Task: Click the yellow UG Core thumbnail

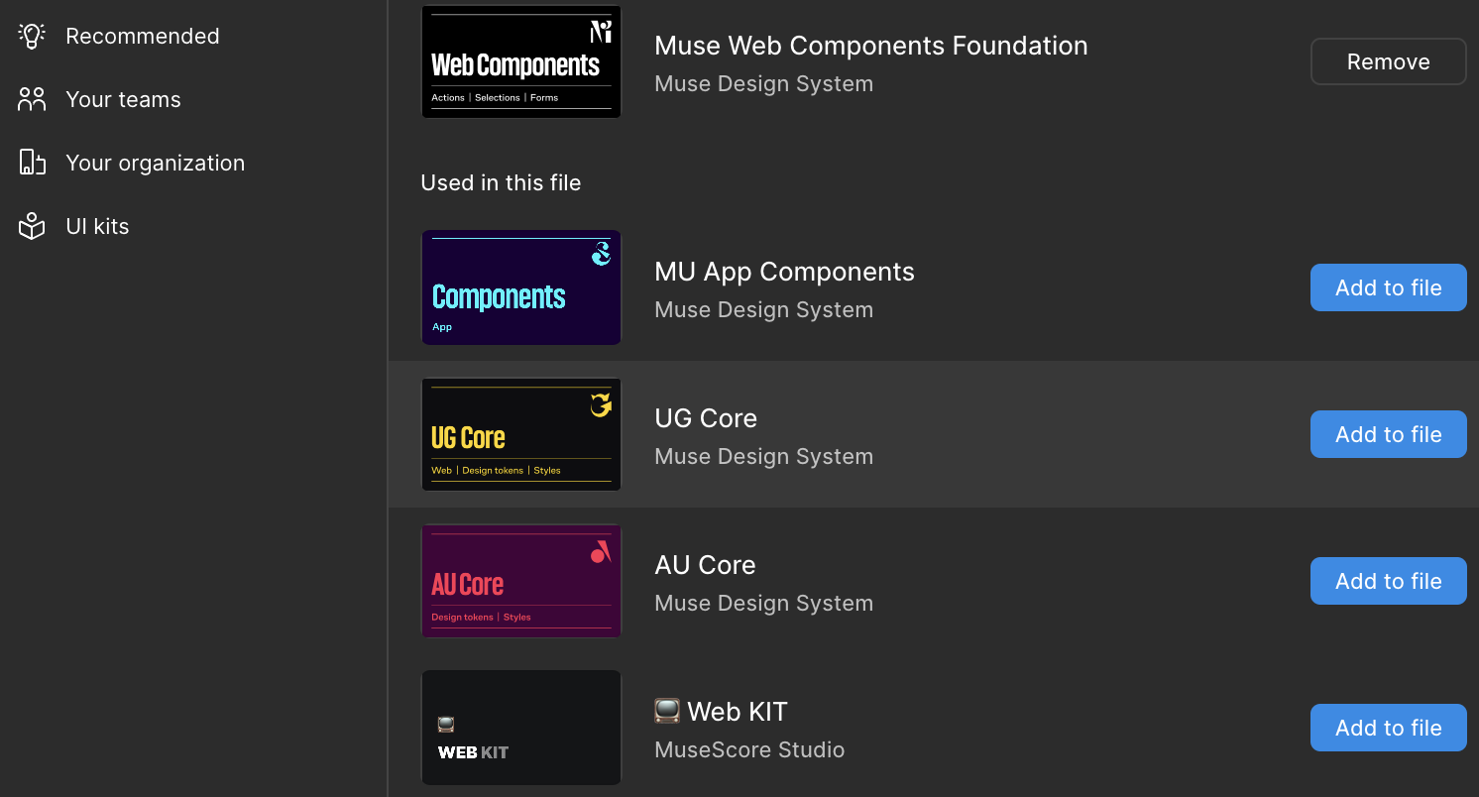Action: (521, 434)
